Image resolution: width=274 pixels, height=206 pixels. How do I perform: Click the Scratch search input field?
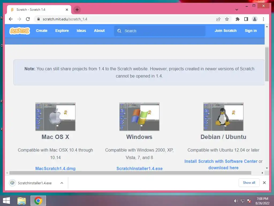click(159, 31)
